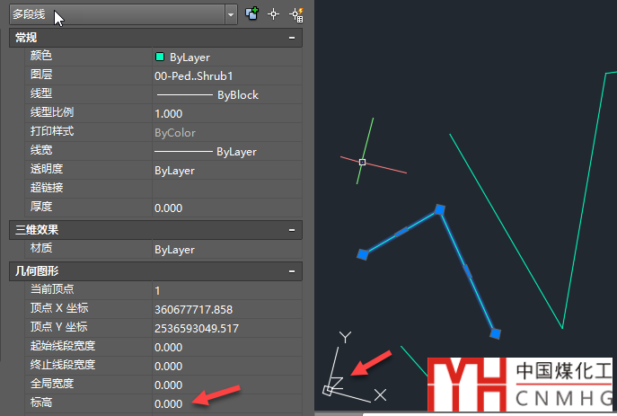Collapse the 常规 section

pyautogui.click(x=291, y=38)
